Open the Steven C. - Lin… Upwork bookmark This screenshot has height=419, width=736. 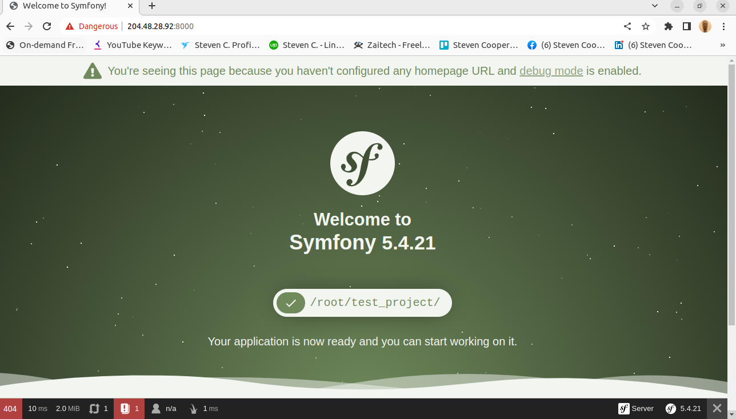click(307, 45)
